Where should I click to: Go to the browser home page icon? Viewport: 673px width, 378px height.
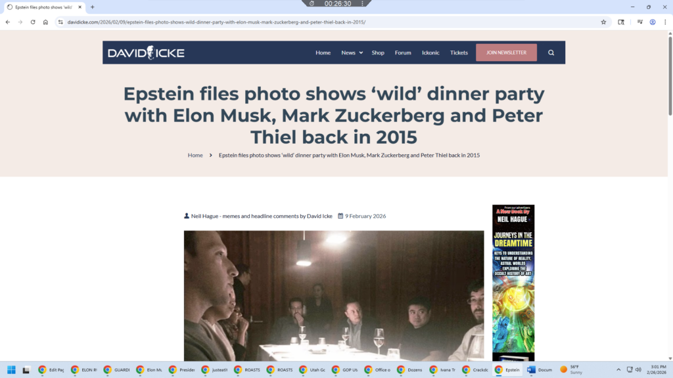[45, 22]
